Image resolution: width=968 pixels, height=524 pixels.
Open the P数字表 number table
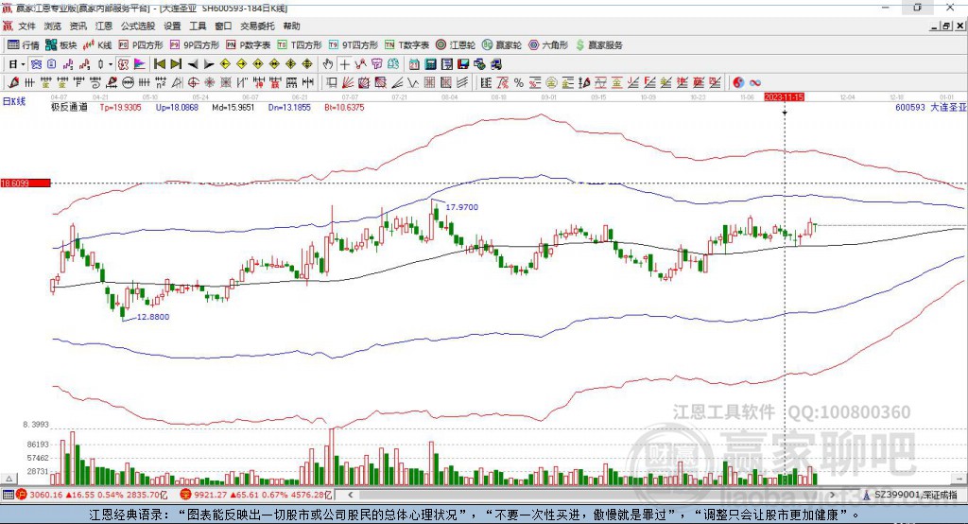249,45
